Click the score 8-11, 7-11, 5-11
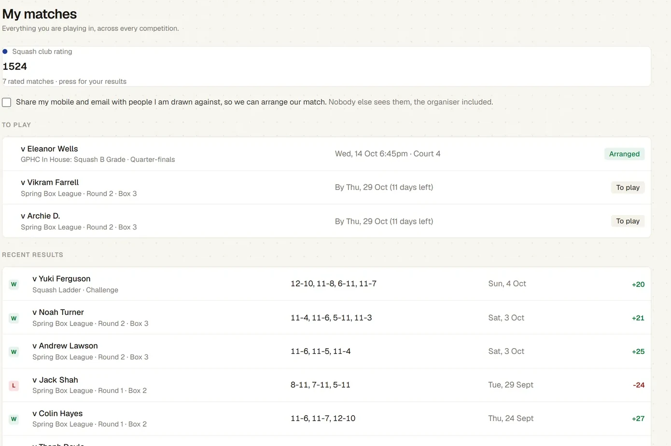671x446 pixels. (321, 385)
